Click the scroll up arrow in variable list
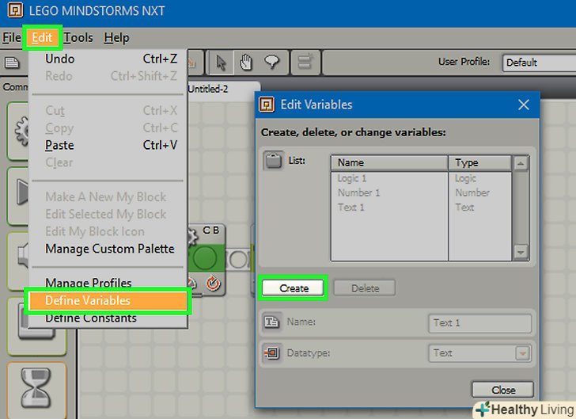576x419 pixels. click(x=521, y=163)
